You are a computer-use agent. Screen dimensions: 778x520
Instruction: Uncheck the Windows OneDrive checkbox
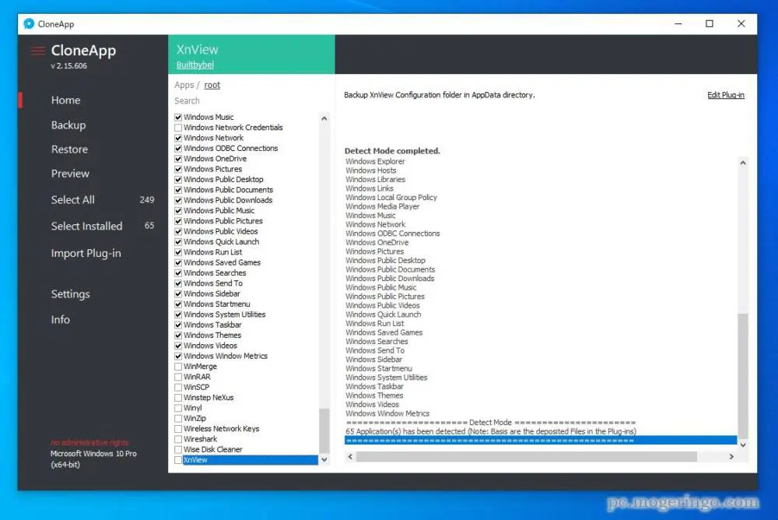tap(178, 159)
